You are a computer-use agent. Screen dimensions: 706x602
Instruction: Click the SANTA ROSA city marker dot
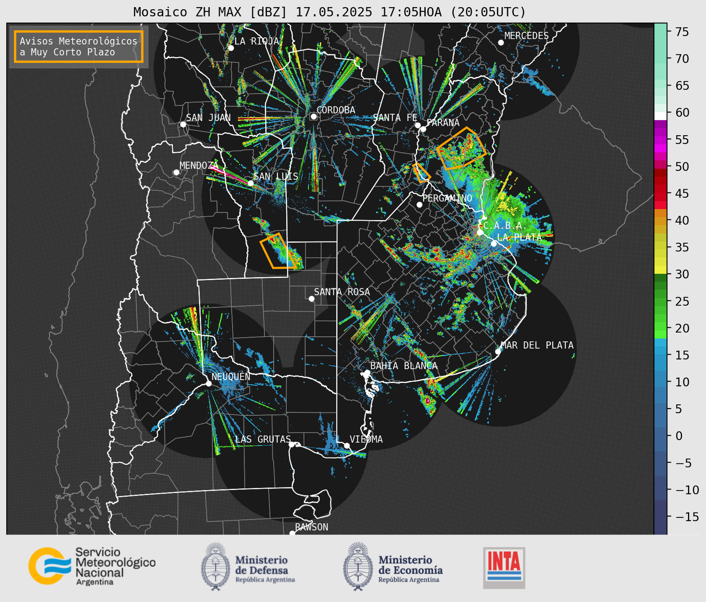pos(311,298)
